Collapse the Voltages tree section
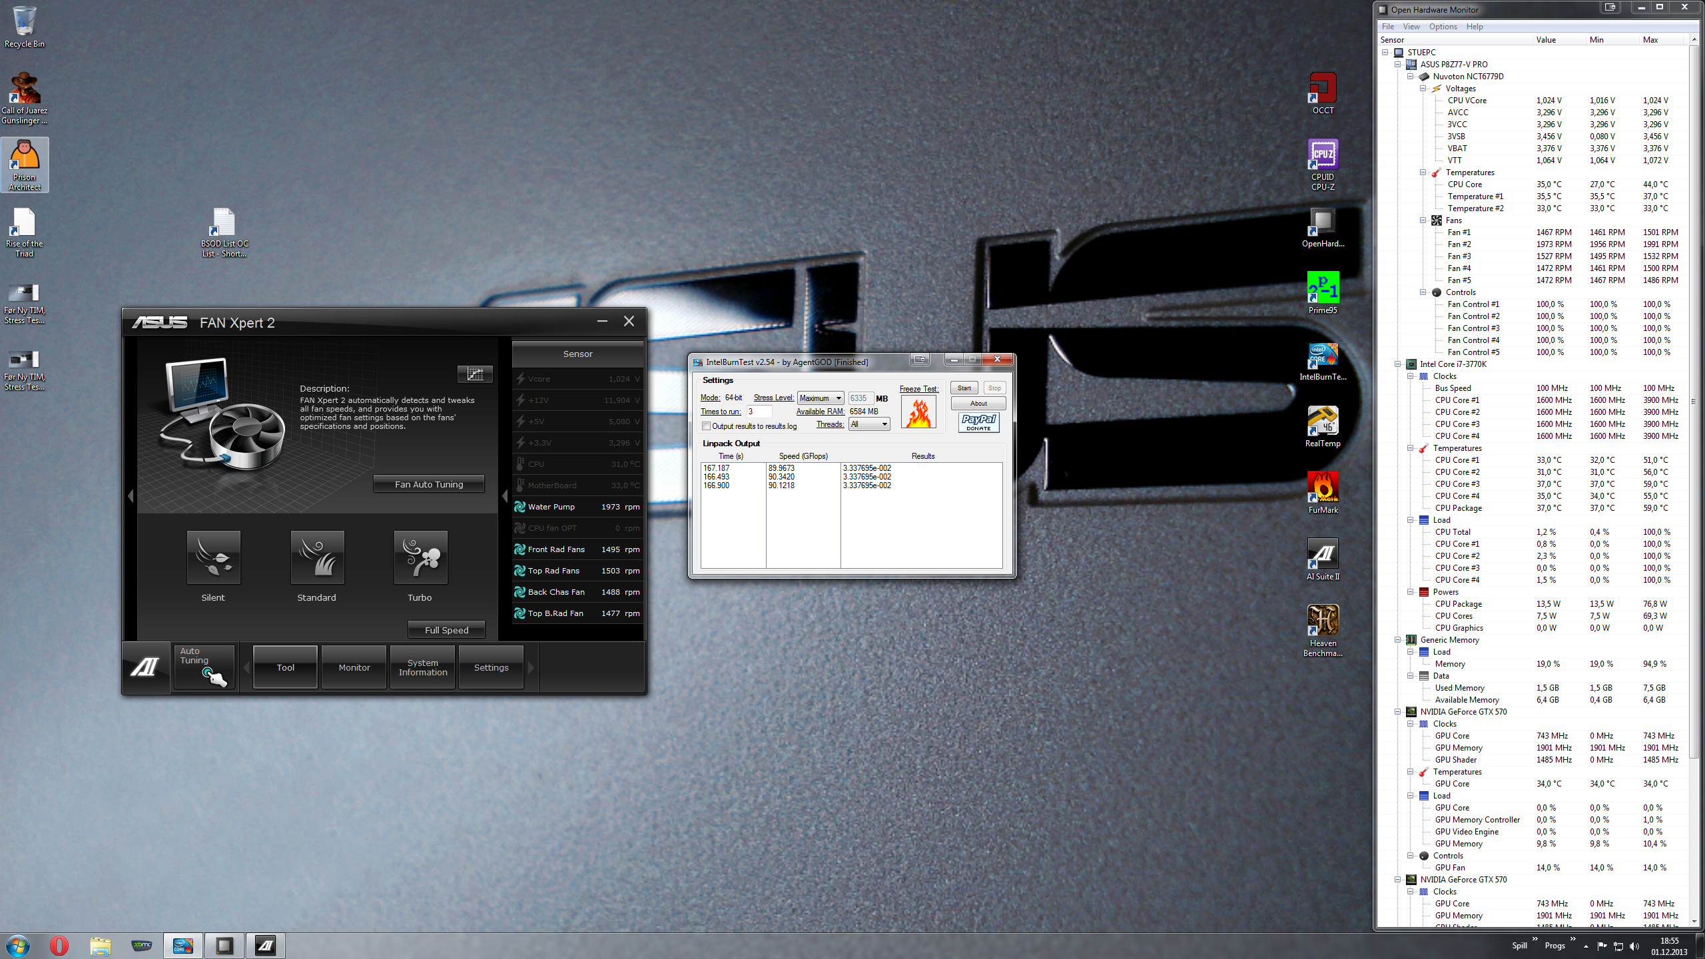The image size is (1705, 959). pos(1423,88)
